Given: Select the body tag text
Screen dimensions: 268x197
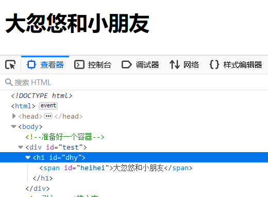Looking at the screenshot, I should click(x=30, y=127).
